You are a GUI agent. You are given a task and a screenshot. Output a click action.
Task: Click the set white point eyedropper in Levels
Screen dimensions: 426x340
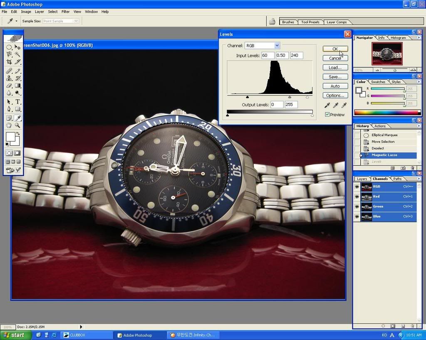pyautogui.click(x=344, y=105)
